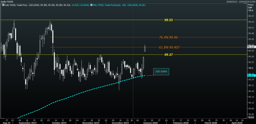Click the dashed cyan 200-day moving average line
The height and width of the screenshot is (124, 256).
pyautogui.click(x=82, y=92)
